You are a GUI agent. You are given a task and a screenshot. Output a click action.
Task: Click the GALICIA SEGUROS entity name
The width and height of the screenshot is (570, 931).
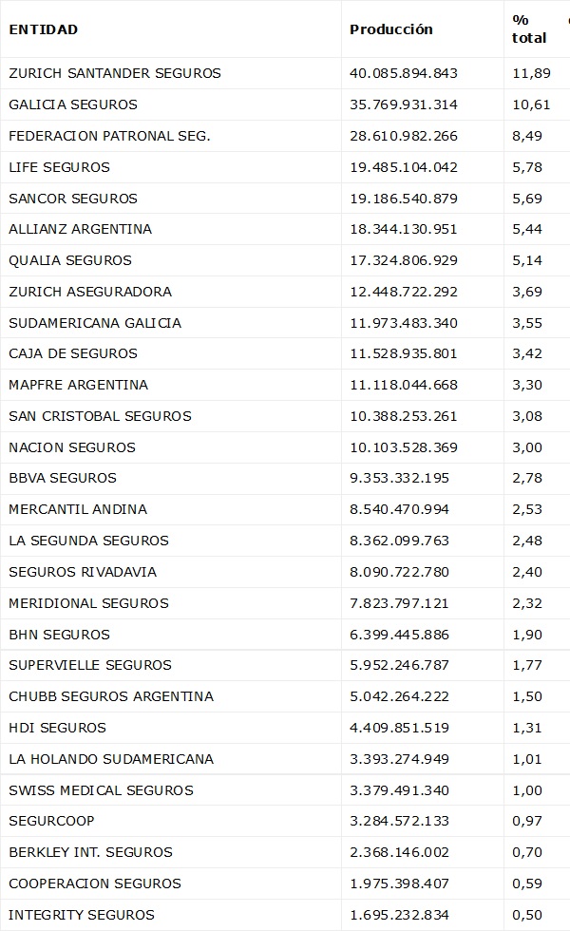coord(73,104)
